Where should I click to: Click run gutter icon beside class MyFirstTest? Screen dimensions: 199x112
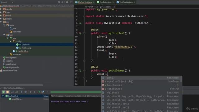click(80, 23)
